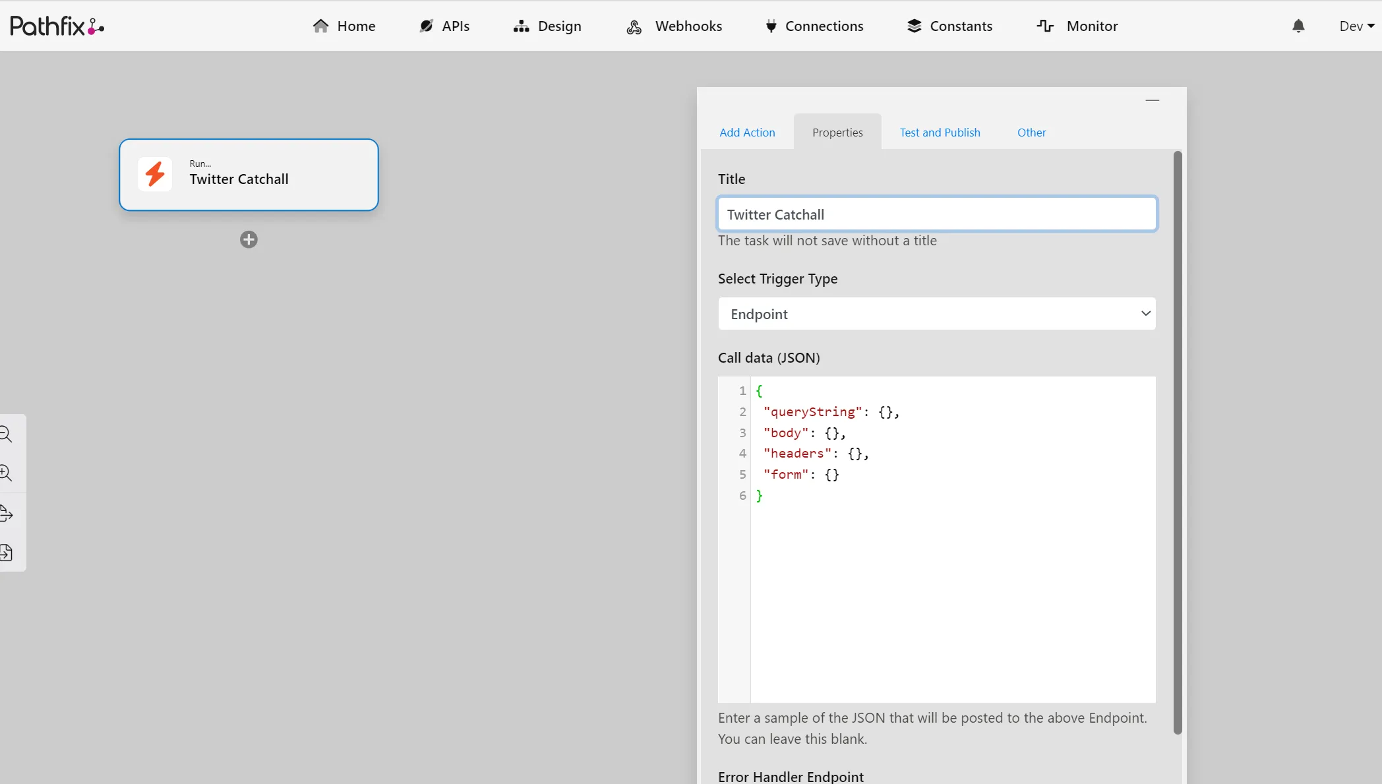Zoom out the canvas
1382x784 pixels.
pos(6,434)
